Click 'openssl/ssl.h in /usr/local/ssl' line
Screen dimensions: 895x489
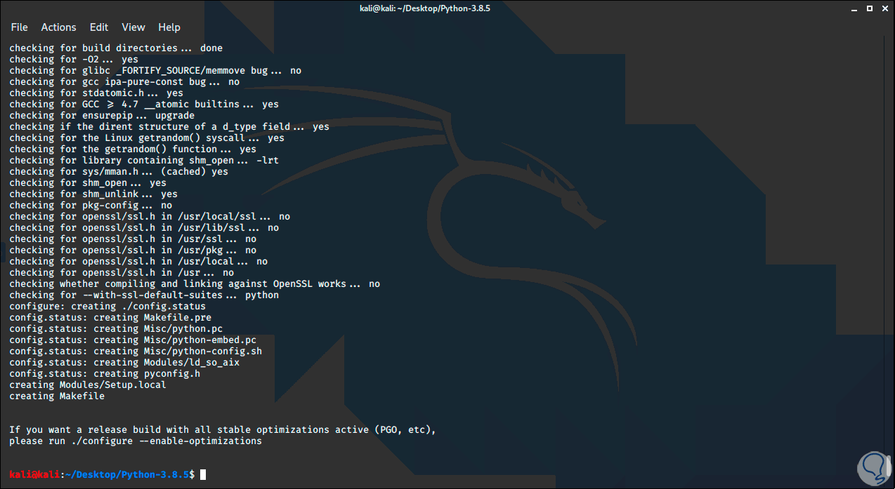click(150, 217)
